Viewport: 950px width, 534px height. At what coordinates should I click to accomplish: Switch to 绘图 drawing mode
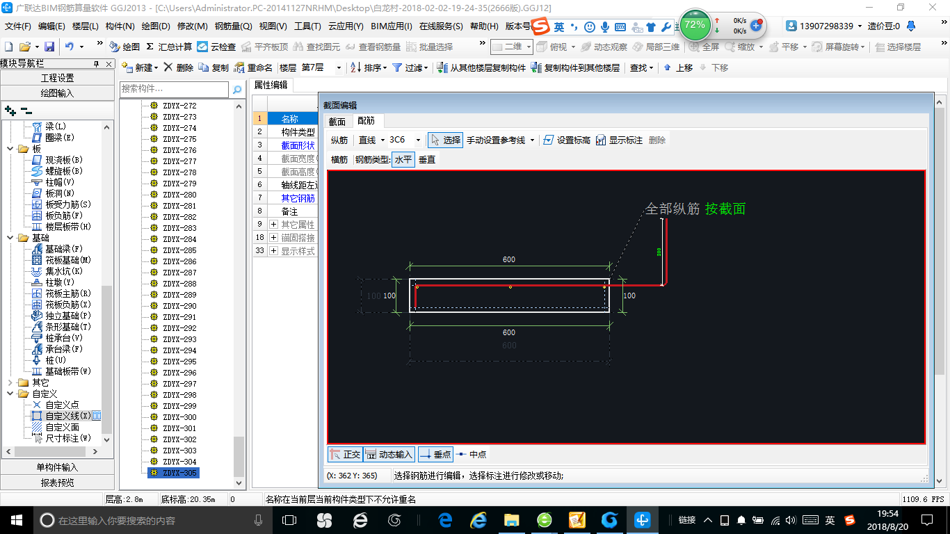[x=124, y=47]
